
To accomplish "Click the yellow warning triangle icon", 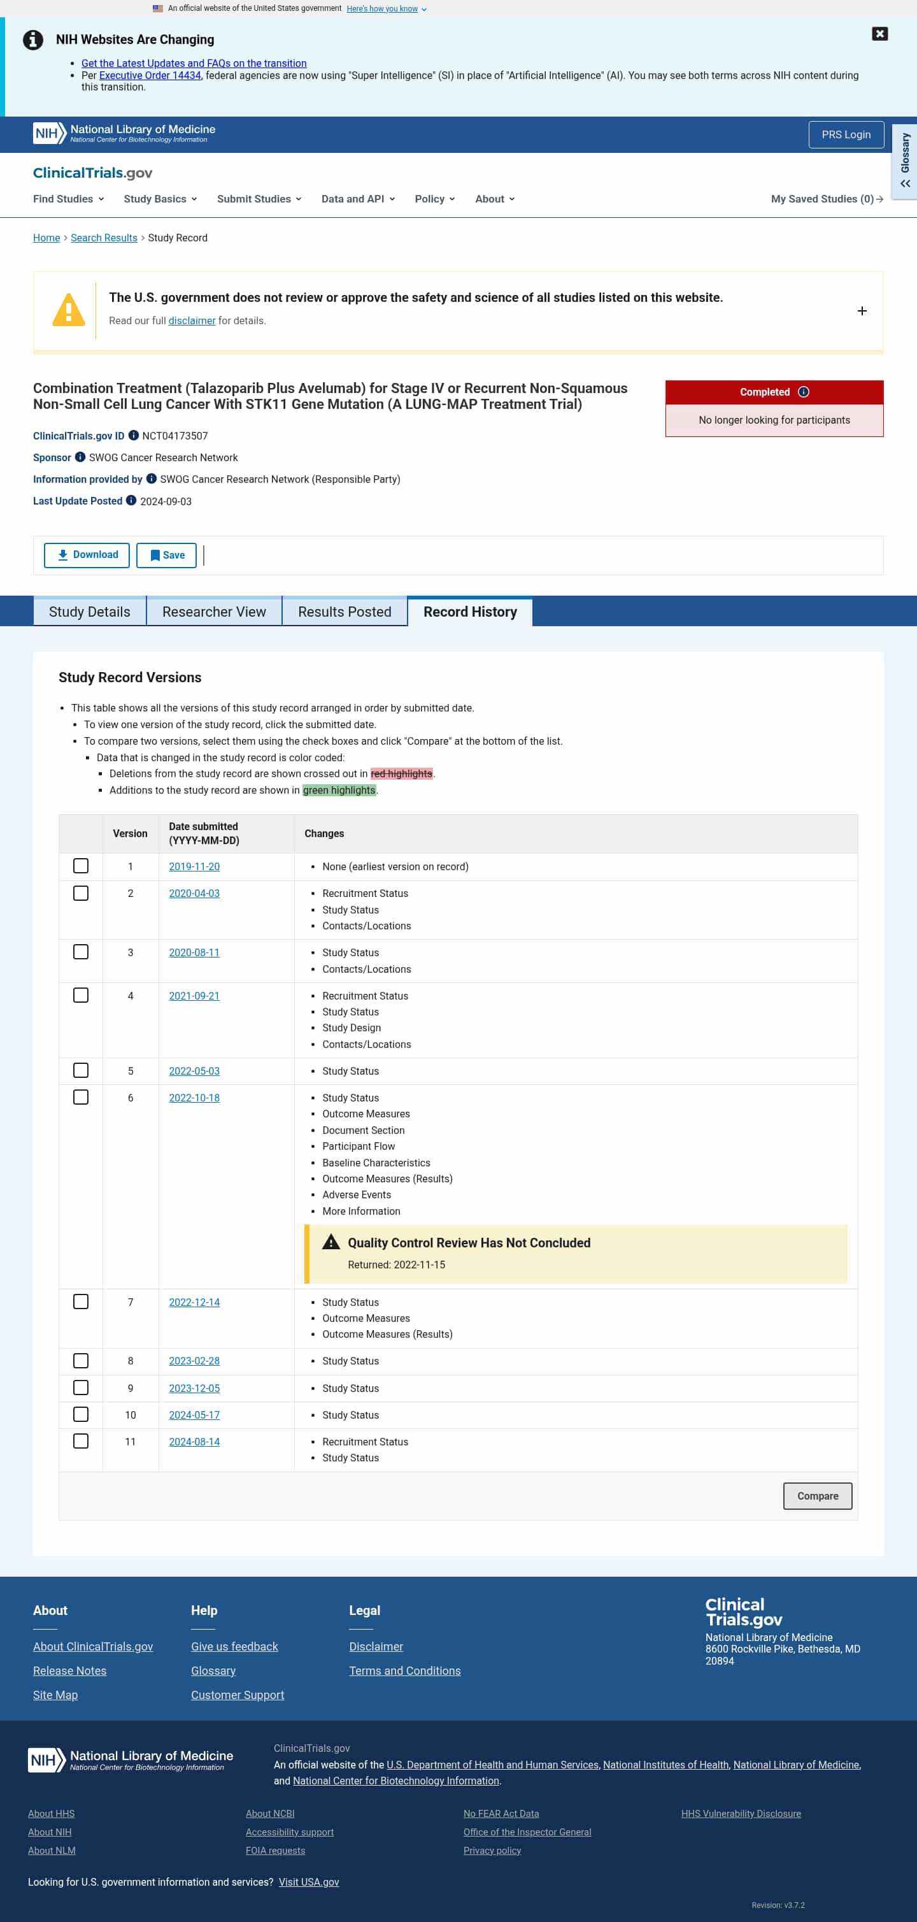I will pyautogui.click(x=69, y=310).
